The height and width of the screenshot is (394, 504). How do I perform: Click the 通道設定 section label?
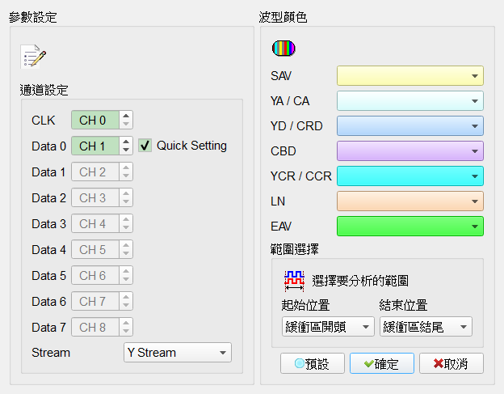pos(44,91)
